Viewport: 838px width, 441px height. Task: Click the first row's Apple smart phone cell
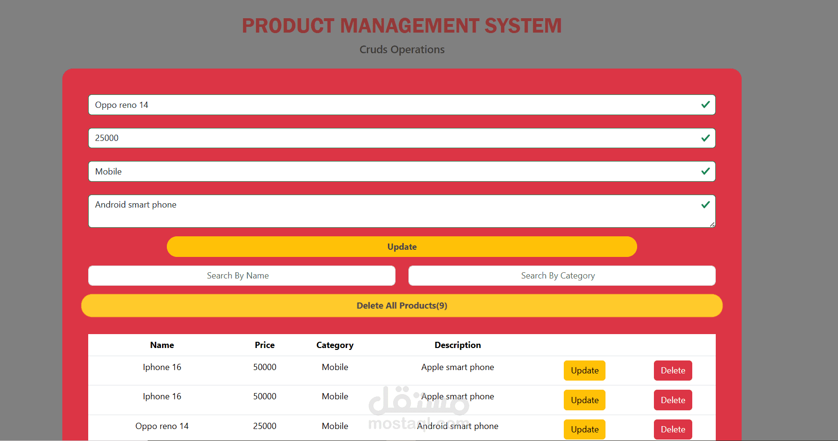click(x=457, y=367)
